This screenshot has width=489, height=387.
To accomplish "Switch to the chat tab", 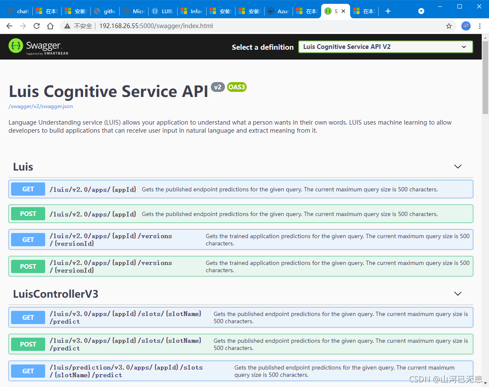I will 18,11.
